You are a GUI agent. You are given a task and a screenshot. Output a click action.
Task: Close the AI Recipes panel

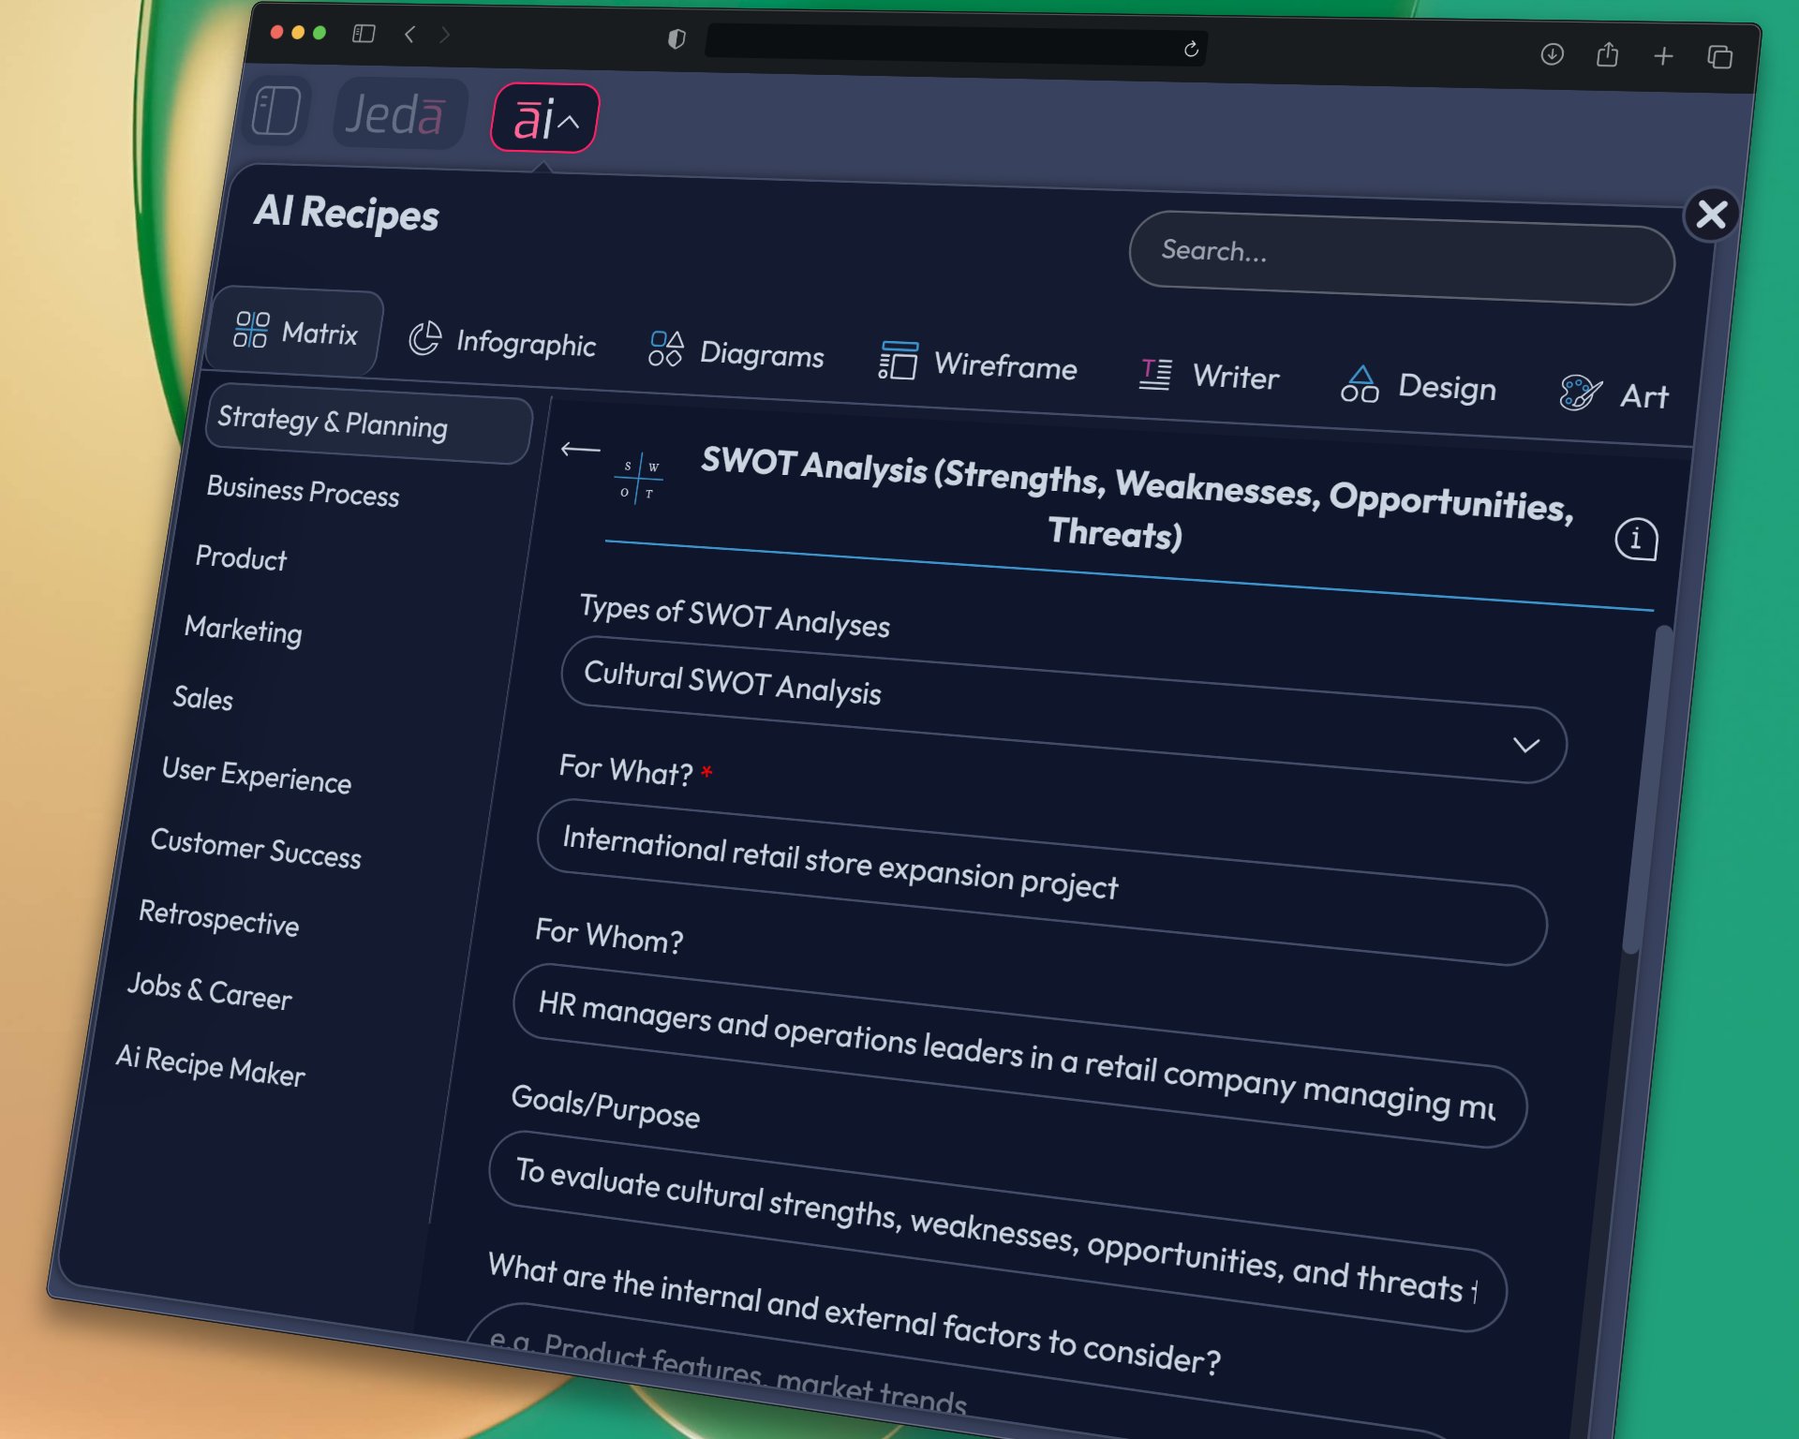coord(1711,215)
